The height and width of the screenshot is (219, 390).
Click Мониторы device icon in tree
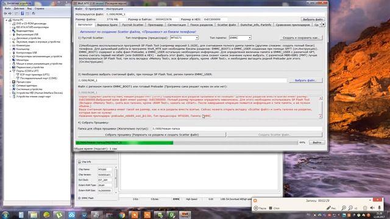point(13,60)
